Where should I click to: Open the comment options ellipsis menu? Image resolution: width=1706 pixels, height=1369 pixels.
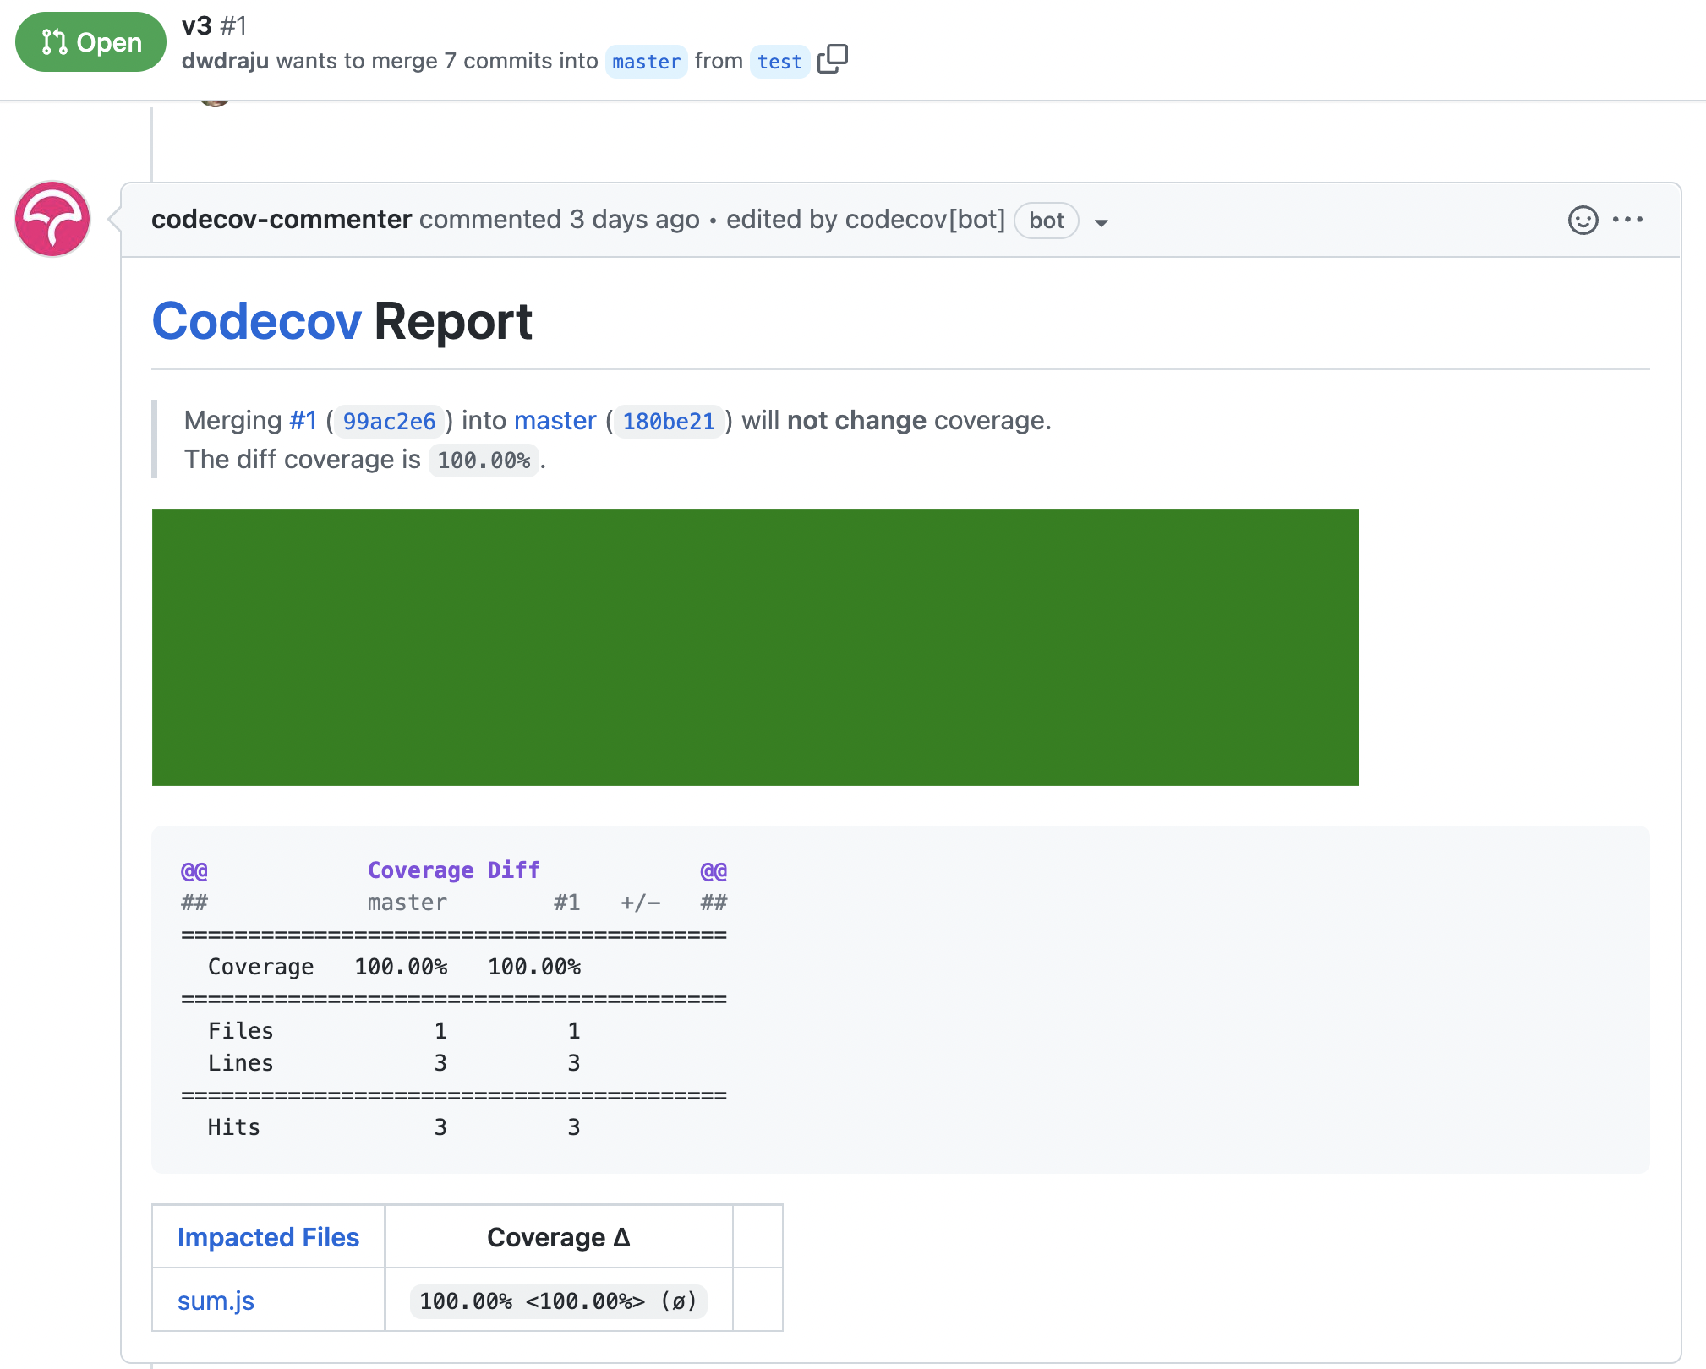pyautogui.click(x=1627, y=220)
